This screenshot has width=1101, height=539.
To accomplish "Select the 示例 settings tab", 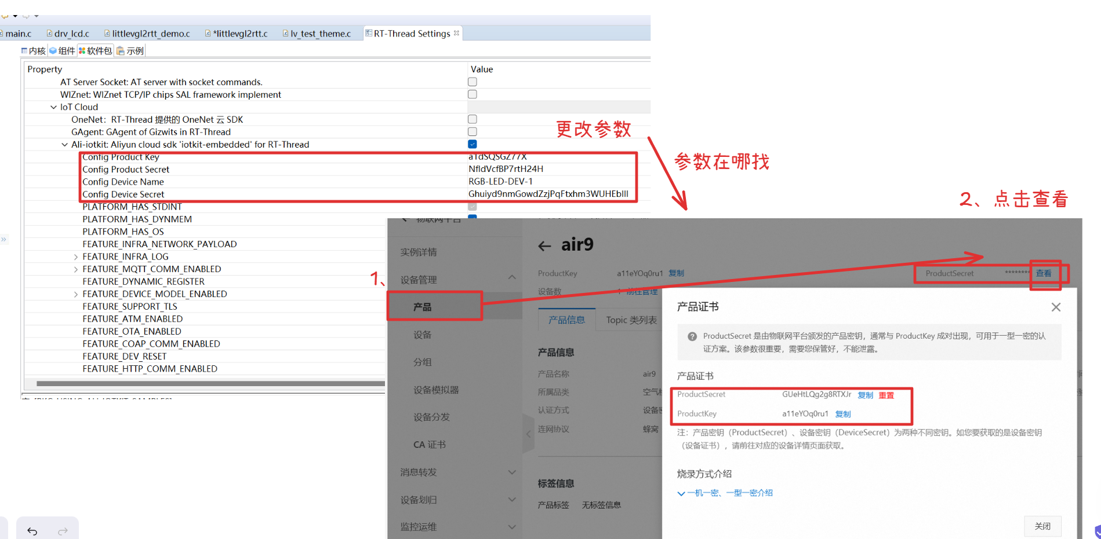I will click(x=130, y=51).
